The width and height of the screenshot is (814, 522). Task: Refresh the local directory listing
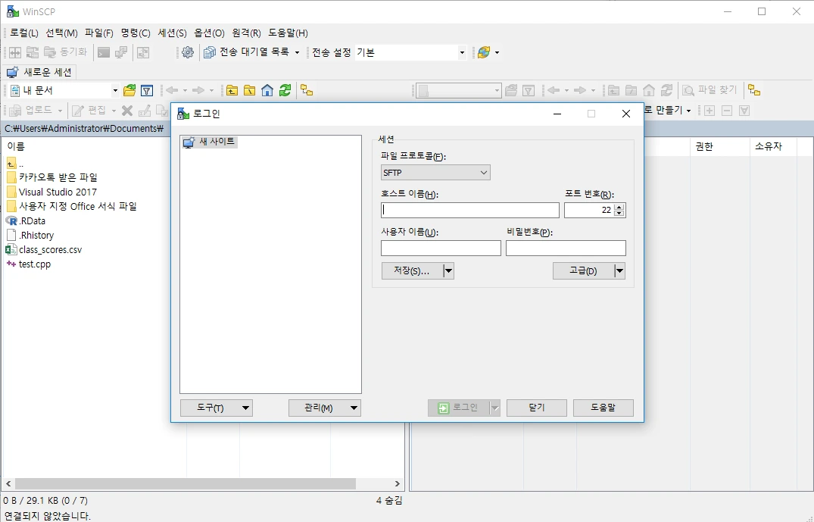point(285,90)
